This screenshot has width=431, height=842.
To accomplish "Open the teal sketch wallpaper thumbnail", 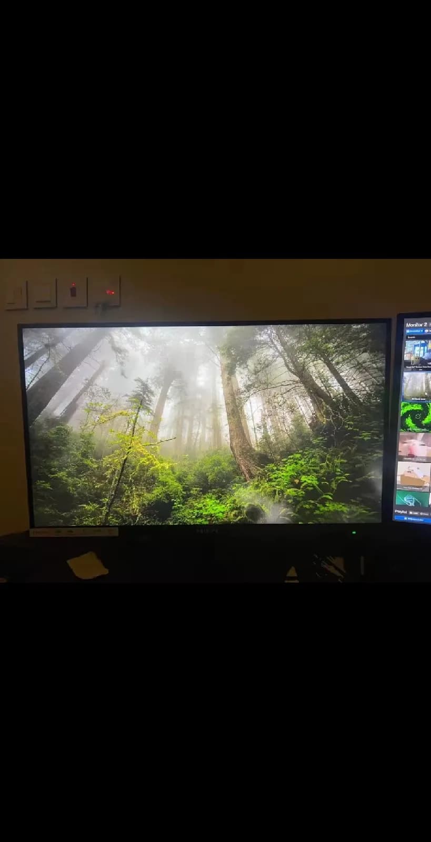I will (x=413, y=498).
